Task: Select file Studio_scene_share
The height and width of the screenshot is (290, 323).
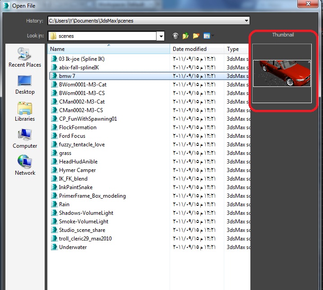Action: (82, 230)
